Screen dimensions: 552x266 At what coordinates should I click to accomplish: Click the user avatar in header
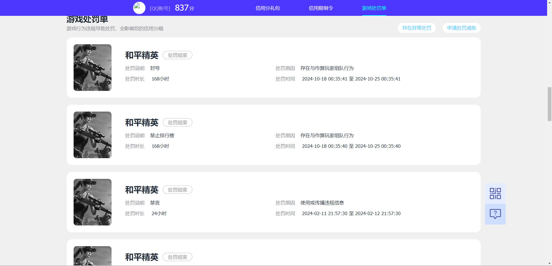(139, 8)
